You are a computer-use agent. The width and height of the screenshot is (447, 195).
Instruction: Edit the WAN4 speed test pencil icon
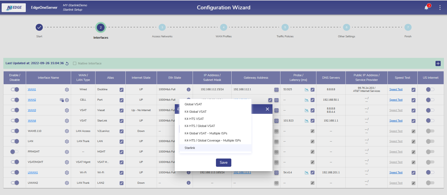(413, 121)
